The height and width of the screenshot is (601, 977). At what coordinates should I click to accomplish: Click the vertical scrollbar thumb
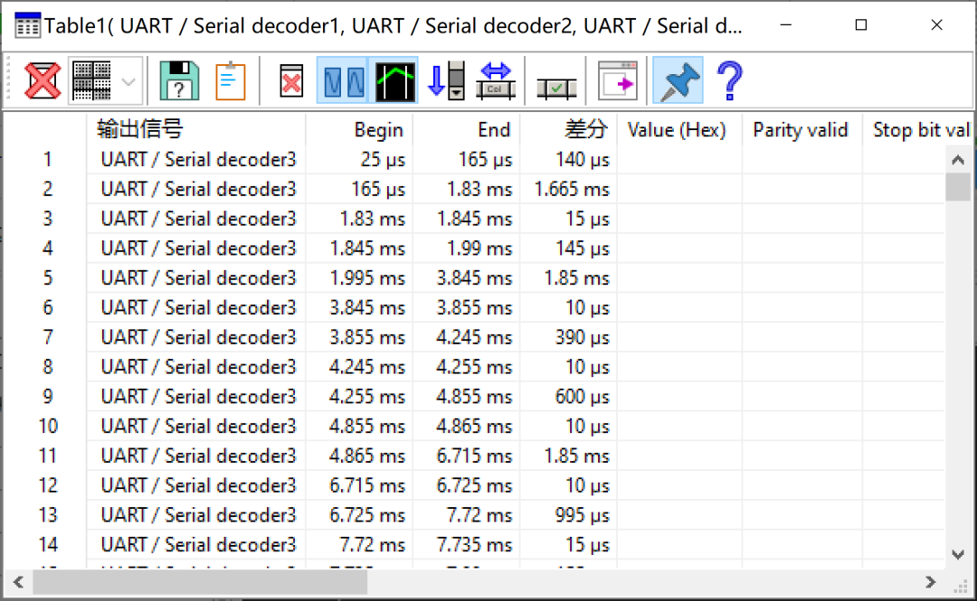(958, 187)
